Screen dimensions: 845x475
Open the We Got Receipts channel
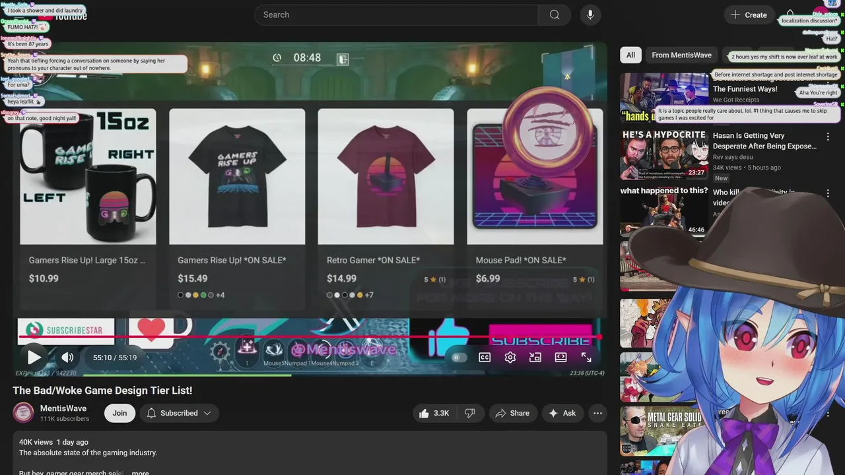(736, 100)
